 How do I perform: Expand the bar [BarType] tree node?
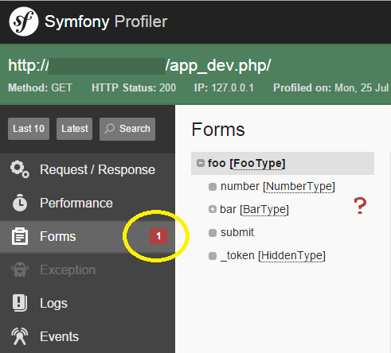tap(213, 209)
